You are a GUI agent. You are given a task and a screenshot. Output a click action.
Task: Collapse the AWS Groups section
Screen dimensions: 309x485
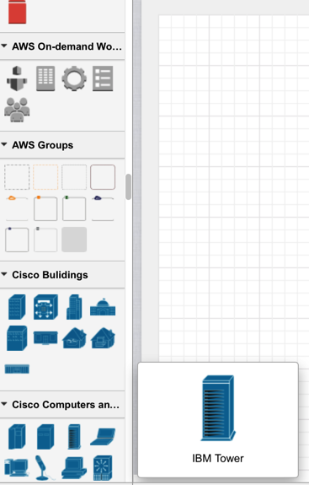coord(4,145)
